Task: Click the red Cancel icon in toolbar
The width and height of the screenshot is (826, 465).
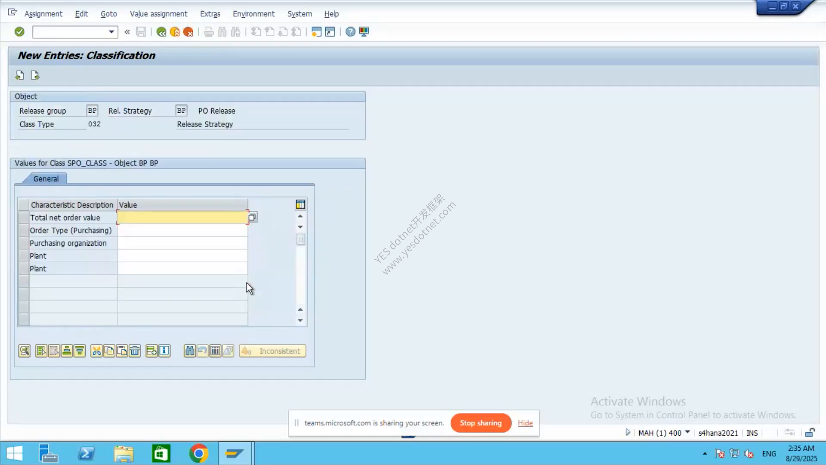Action: 188,32
